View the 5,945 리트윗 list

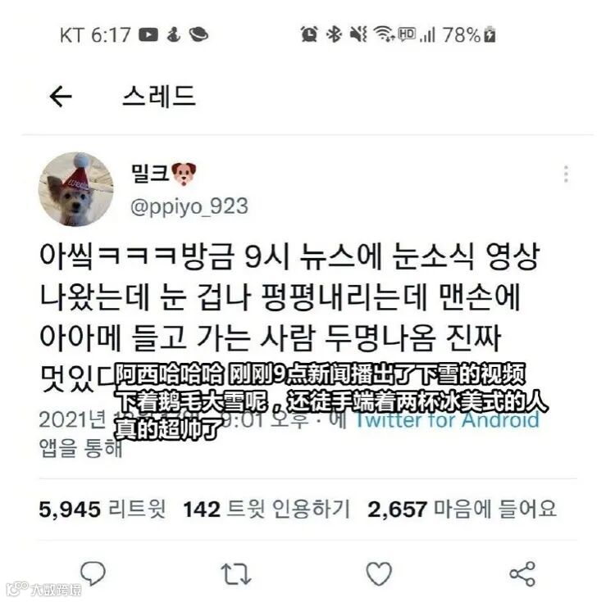(x=102, y=509)
